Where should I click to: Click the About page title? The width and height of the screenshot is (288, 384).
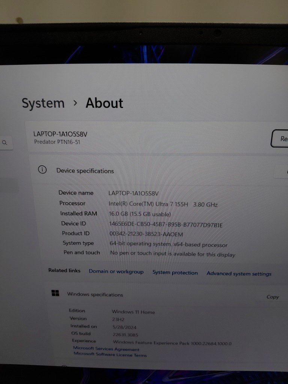pos(104,103)
